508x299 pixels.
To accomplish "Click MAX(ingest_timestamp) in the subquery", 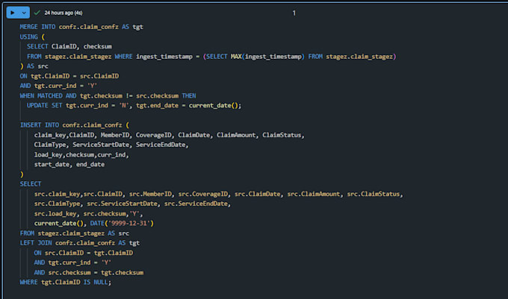I will (x=267, y=57).
